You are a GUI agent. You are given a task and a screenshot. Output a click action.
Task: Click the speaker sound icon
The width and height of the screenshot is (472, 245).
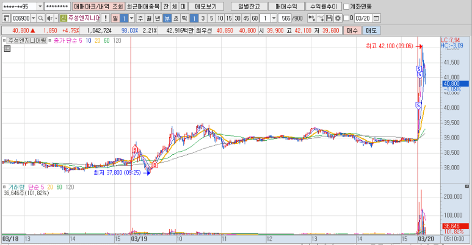click(49, 18)
